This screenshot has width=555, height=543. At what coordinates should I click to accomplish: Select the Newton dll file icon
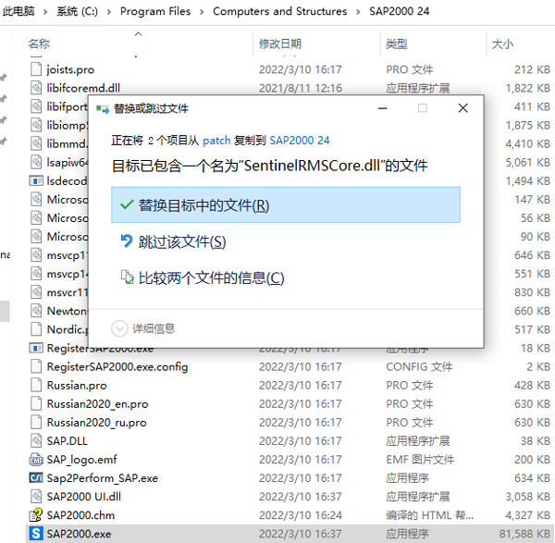(36, 311)
